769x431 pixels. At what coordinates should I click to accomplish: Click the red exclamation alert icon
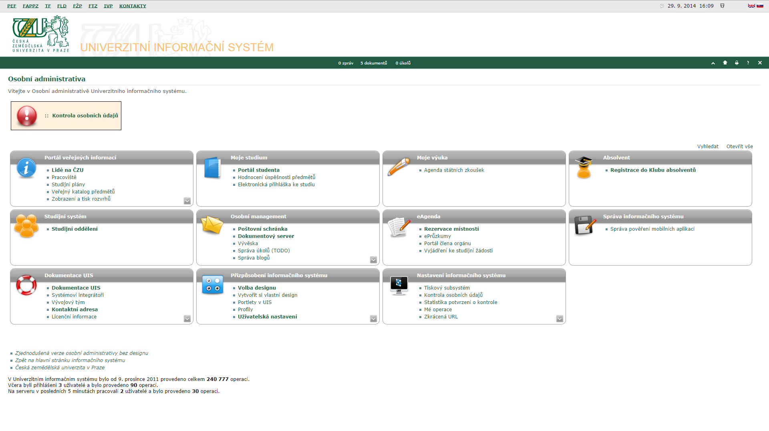click(x=27, y=116)
